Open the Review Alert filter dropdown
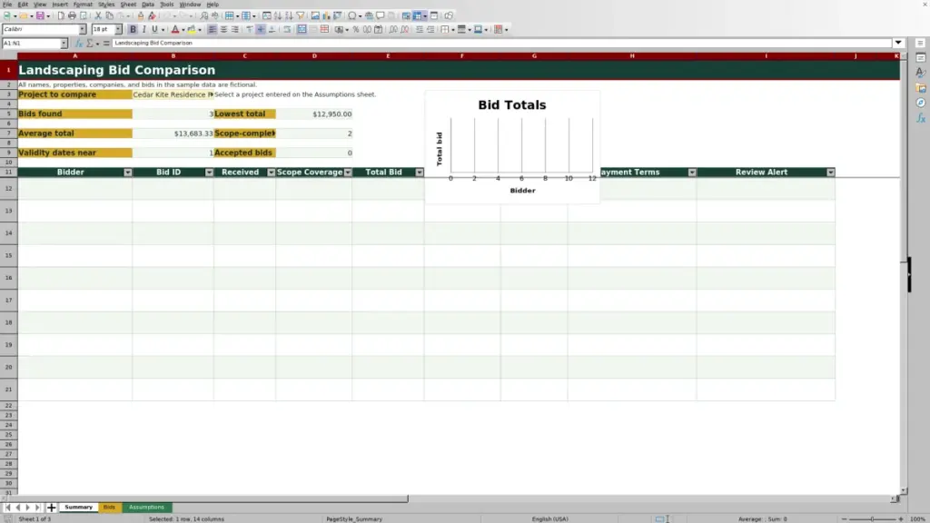Viewport: 930px width, 523px height. point(830,172)
